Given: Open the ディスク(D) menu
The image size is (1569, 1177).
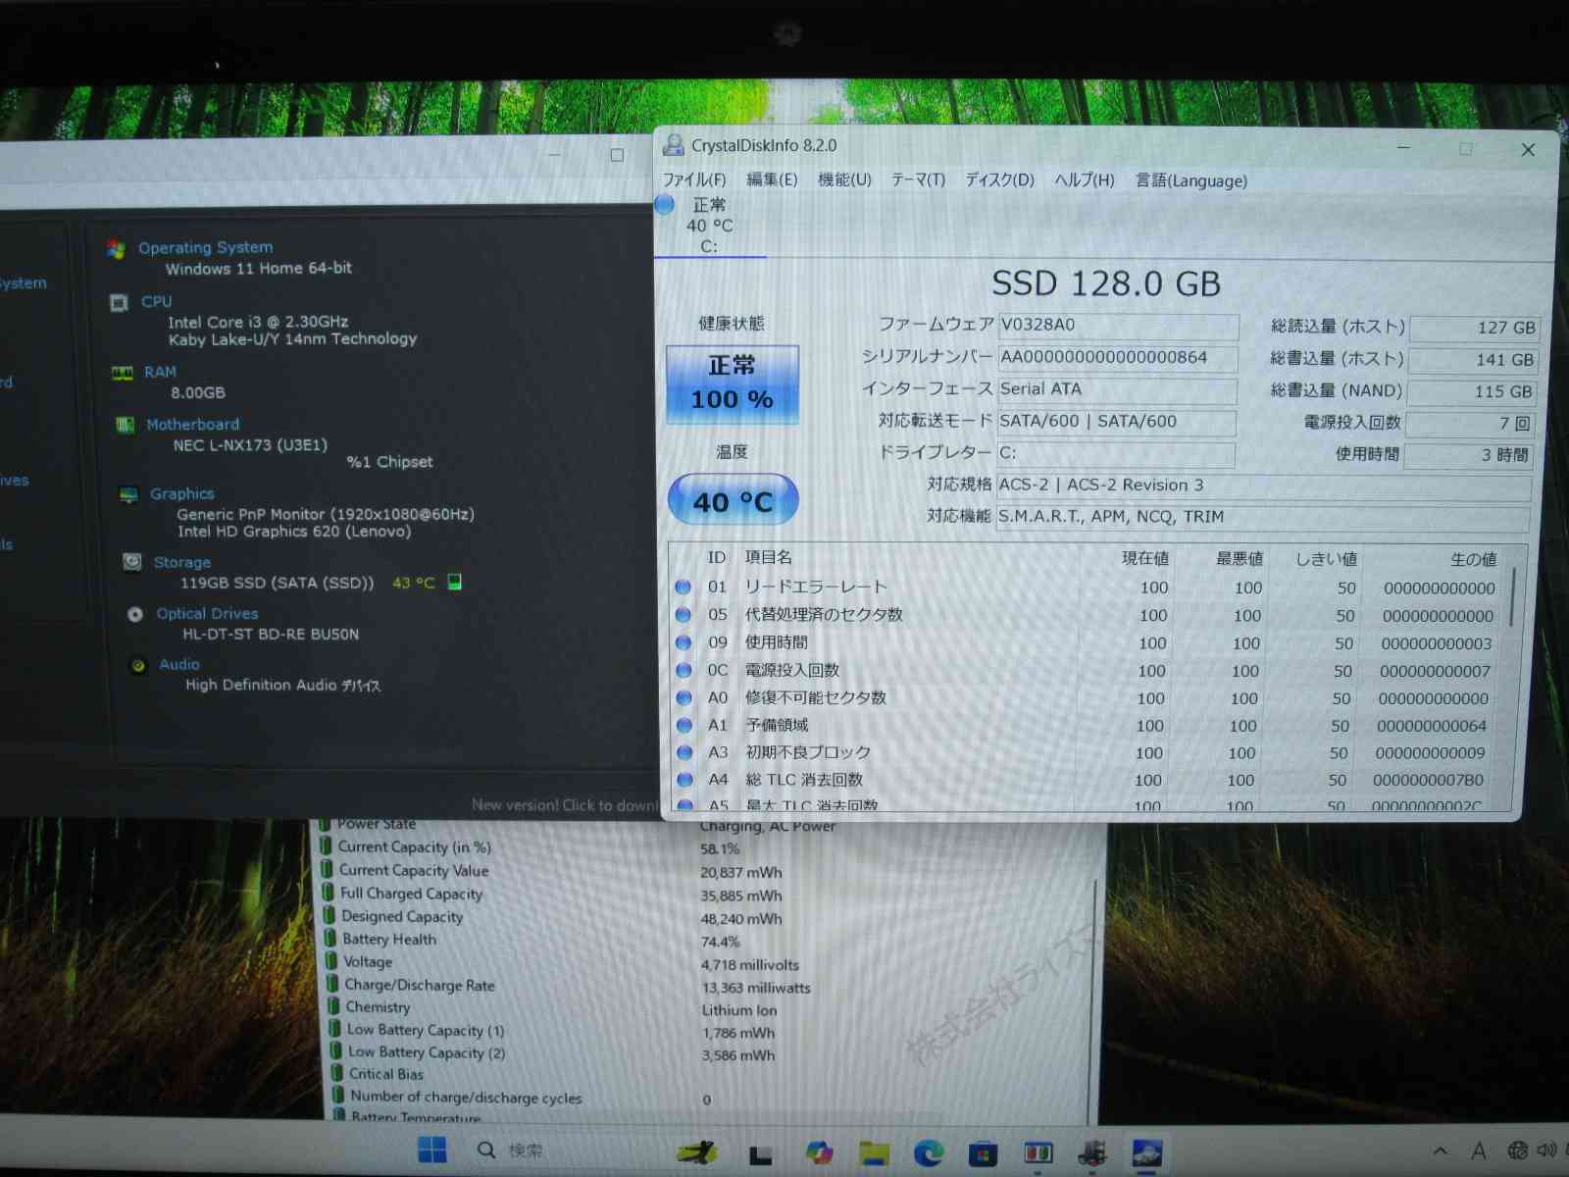Looking at the screenshot, I should [x=999, y=179].
